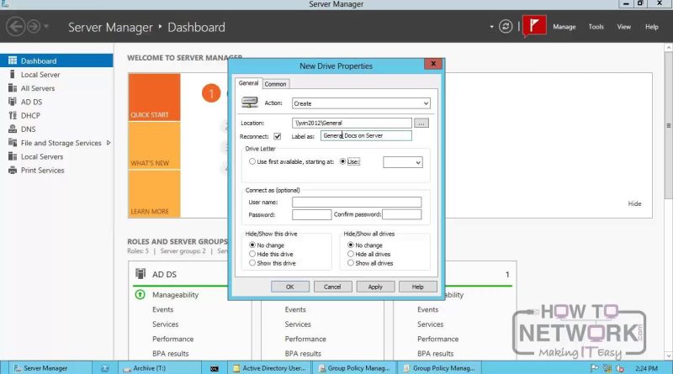The height and width of the screenshot is (374, 673).
Task: Click the WHAT'S NEW tile
Action: tap(154, 146)
